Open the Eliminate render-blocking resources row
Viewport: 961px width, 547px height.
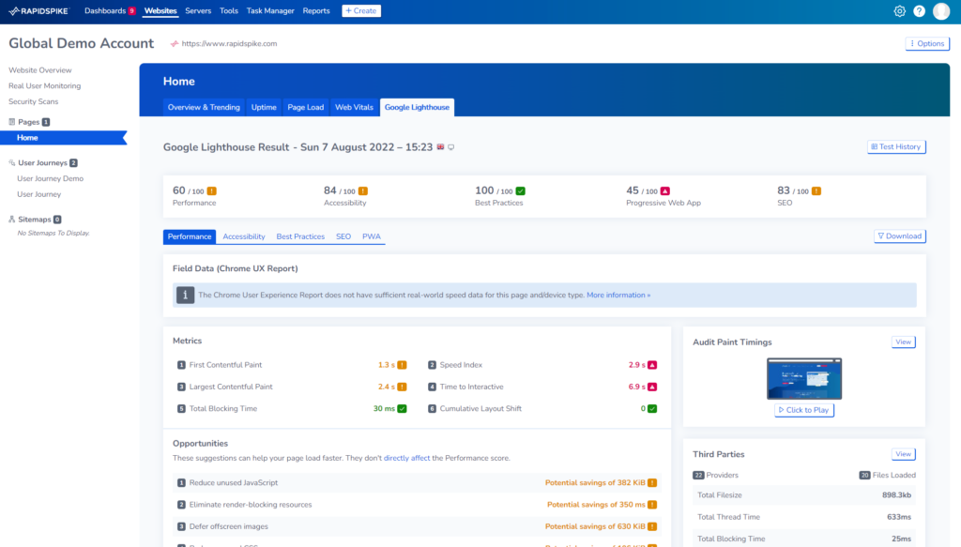417,505
